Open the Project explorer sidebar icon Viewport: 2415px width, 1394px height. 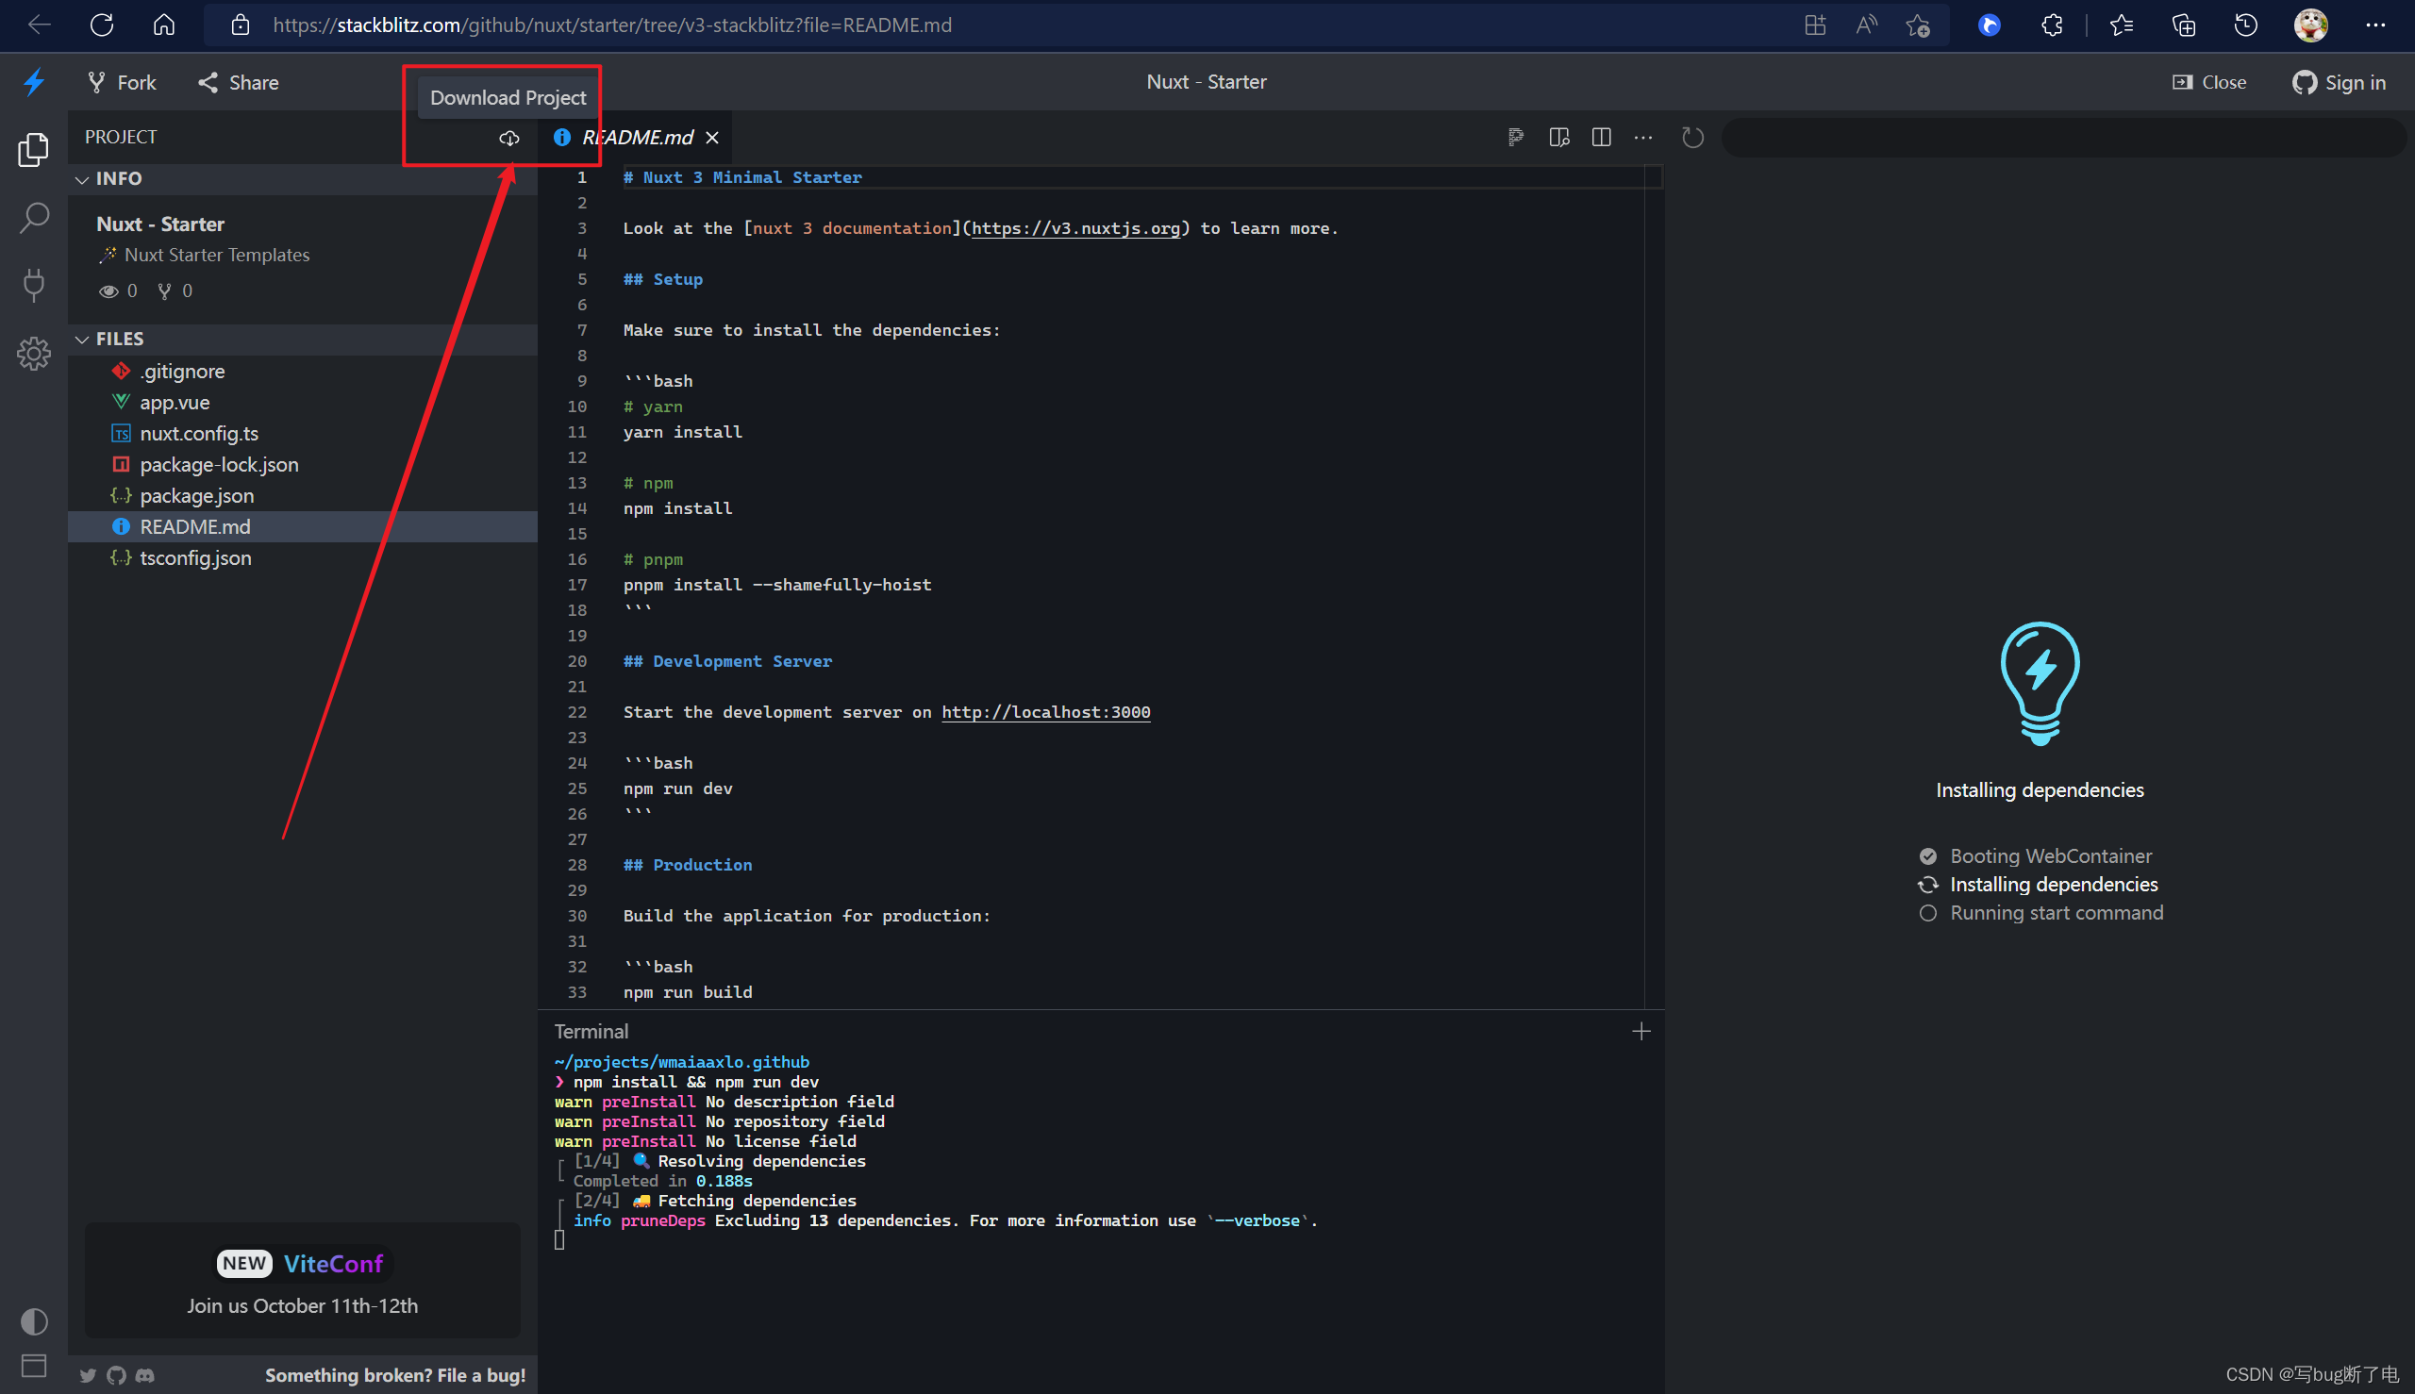(x=34, y=149)
